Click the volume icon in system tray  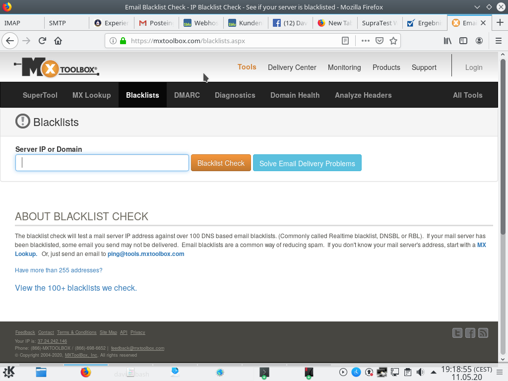420,372
